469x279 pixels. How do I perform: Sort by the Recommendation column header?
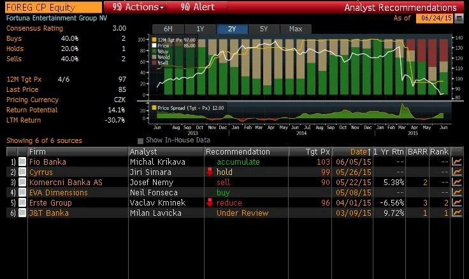pyautogui.click(x=247, y=152)
